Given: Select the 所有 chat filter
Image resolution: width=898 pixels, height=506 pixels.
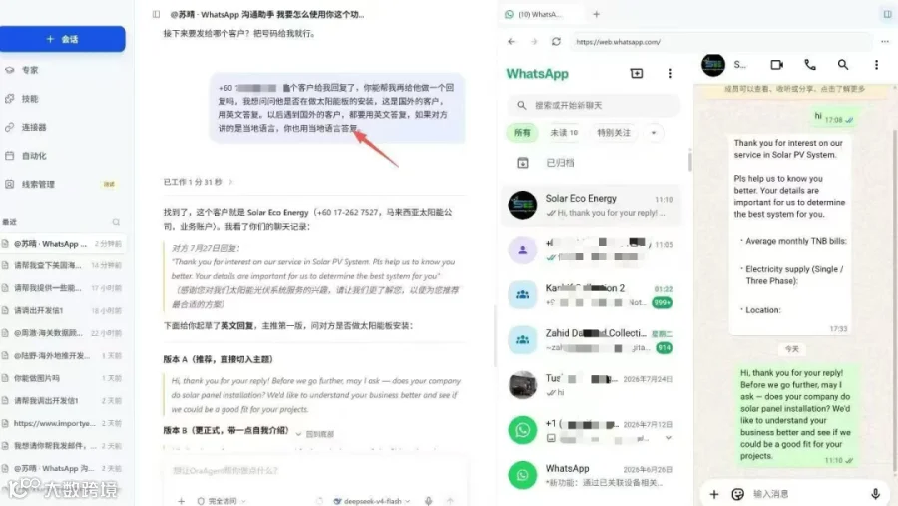Looking at the screenshot, I should (522, 133).
